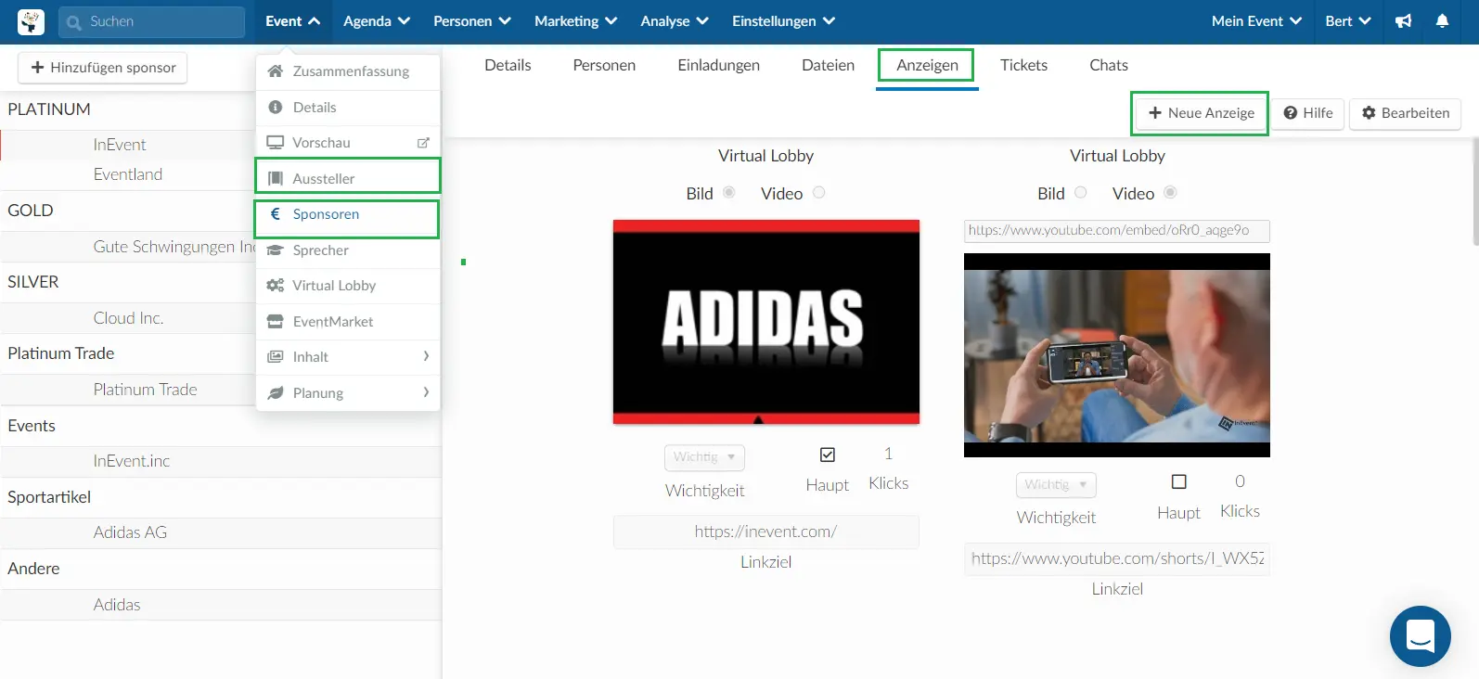This screenshot has width=1479, height=679.
Task: Click the leaf icon beside Planung
Action: click(x=275, y=393)
